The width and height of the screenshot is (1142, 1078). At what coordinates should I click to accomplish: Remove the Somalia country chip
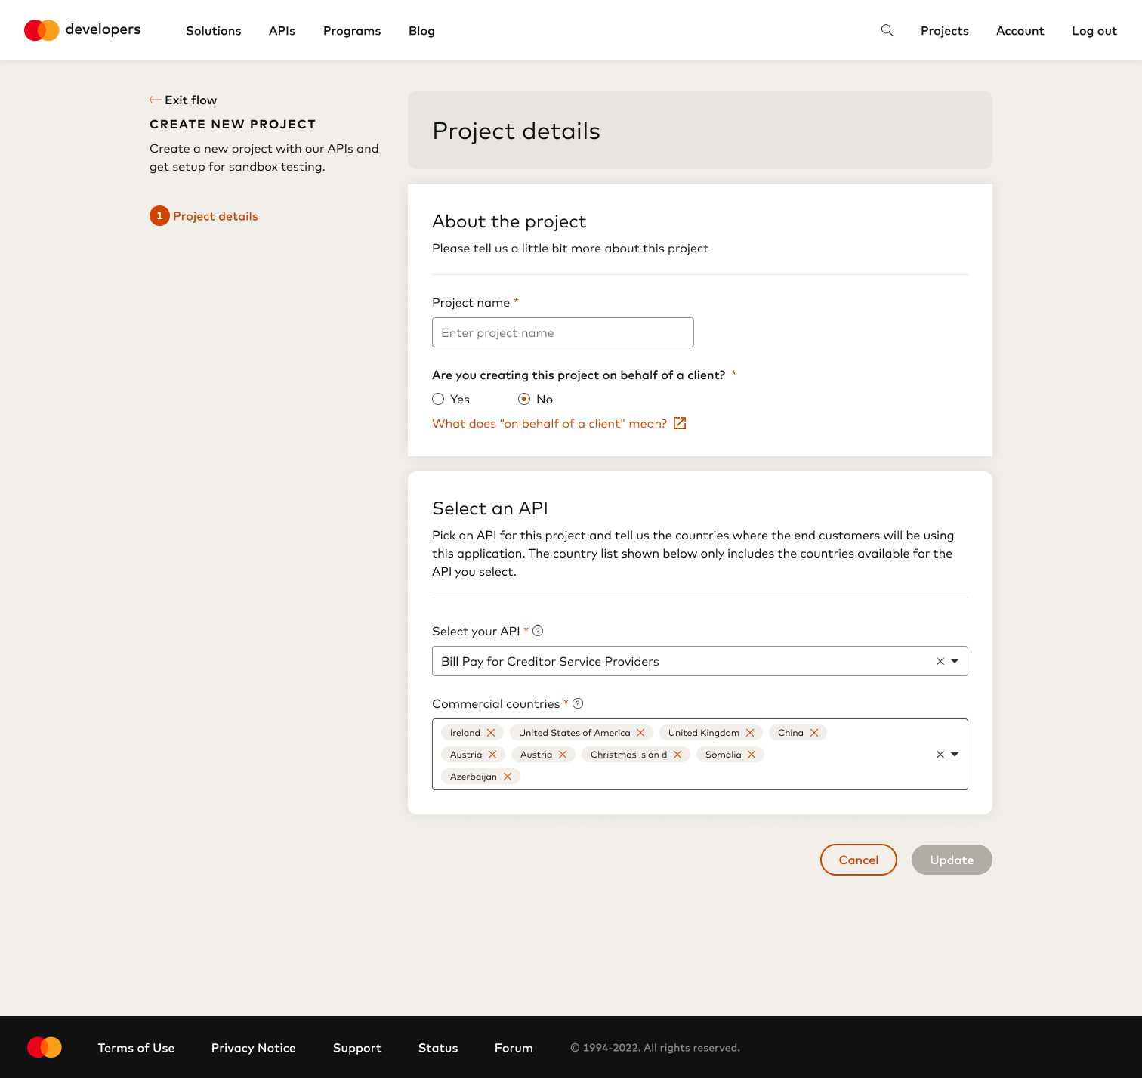(752, 755)
